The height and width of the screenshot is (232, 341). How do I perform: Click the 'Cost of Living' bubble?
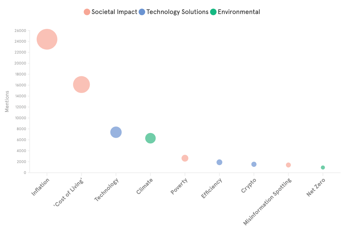click(x=81, y=84)
